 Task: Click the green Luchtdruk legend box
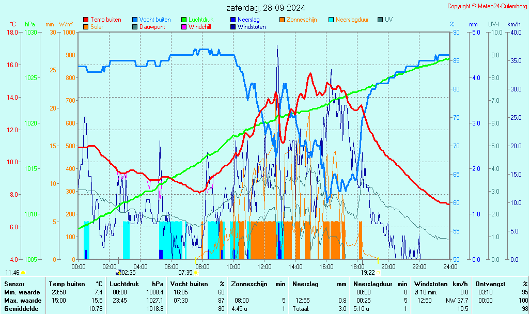[x=184, y=20]
